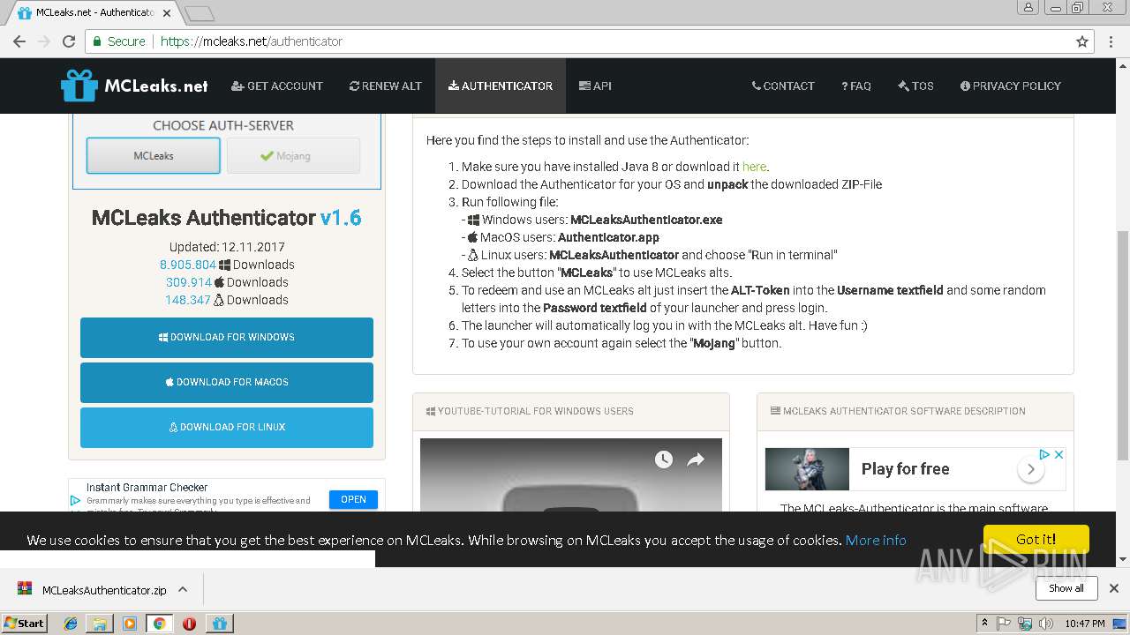Click the video share arrow icon
This screenshot has height=635, width=1130.
click(x=696, y=459)
